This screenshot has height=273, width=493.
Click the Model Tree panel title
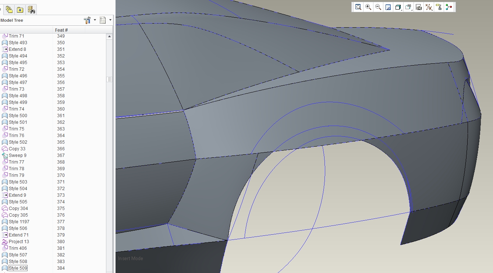[12, 20]
